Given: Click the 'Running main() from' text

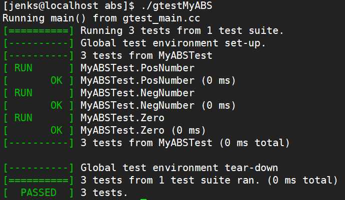Looking at the screenshot, I should [x=59, y=18].
